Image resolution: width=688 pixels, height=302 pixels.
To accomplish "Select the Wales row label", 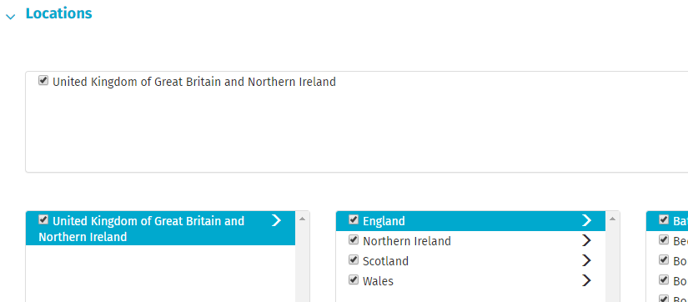I will point(379,281).
